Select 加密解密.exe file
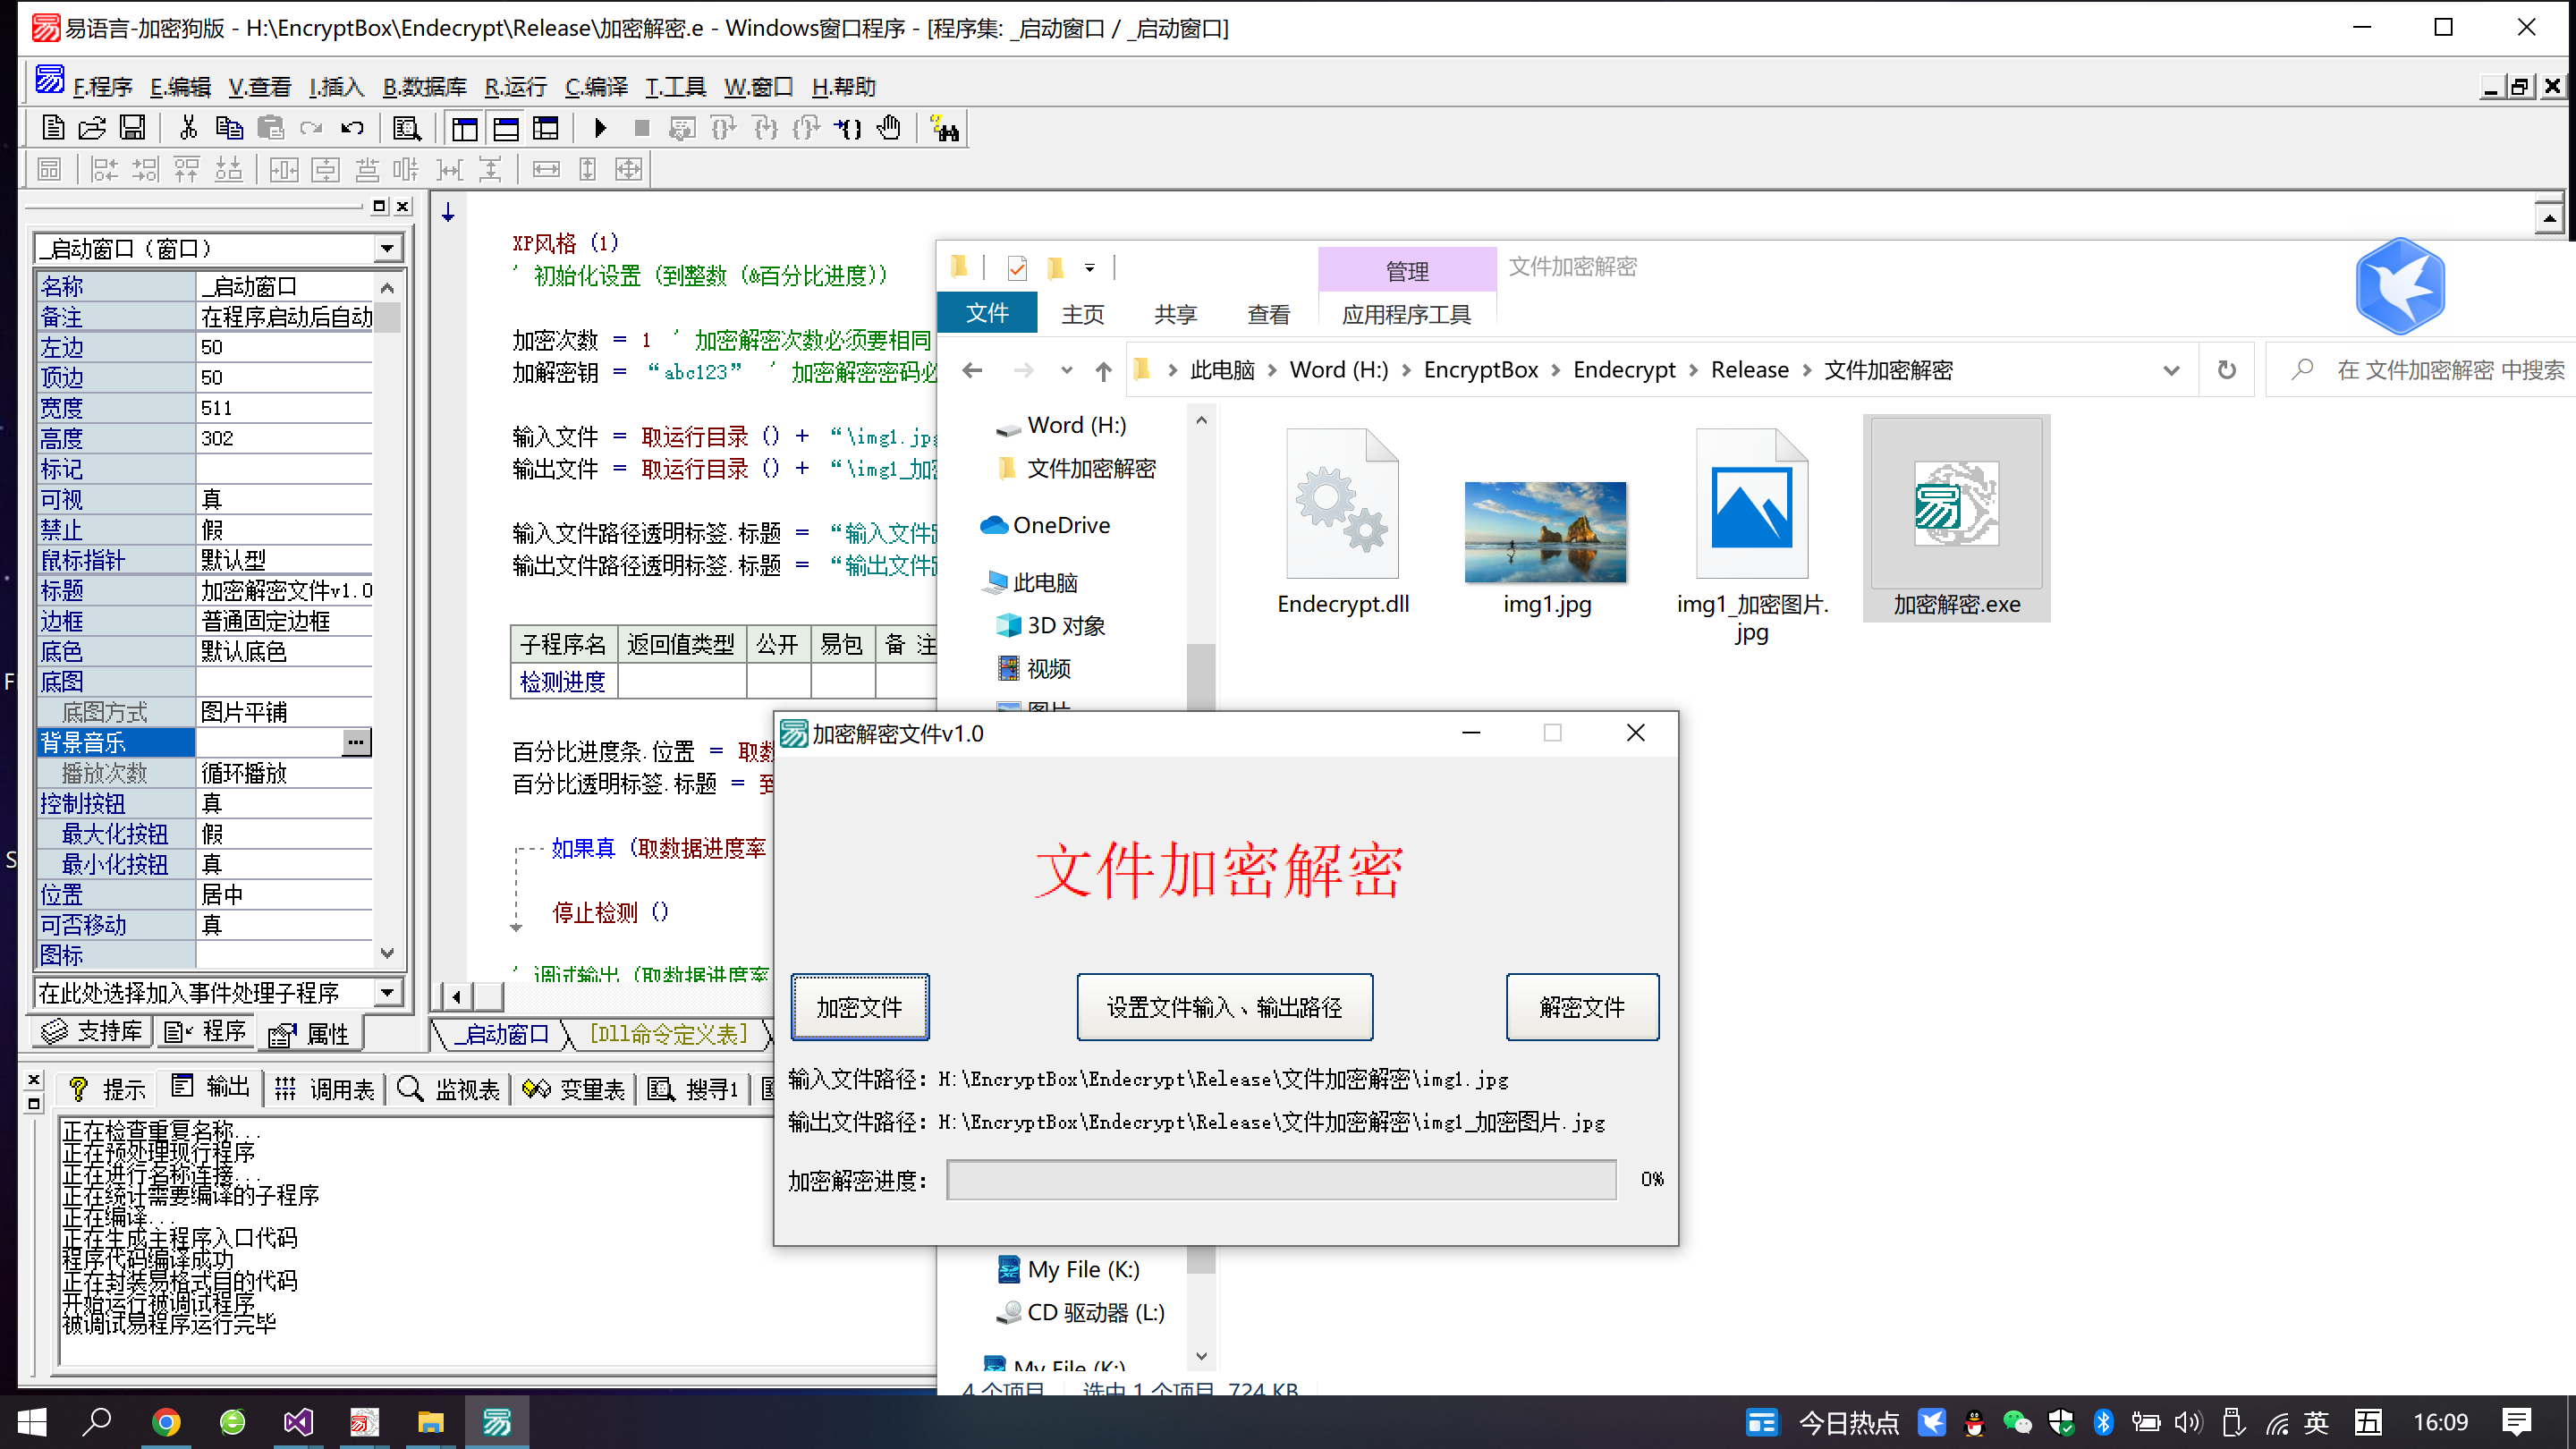Screen dimensions: 2576x1449 tap(1957, 519)
